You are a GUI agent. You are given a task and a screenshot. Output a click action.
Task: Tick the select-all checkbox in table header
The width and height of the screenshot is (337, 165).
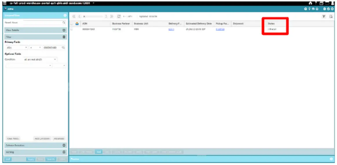[x=72, y=24]
